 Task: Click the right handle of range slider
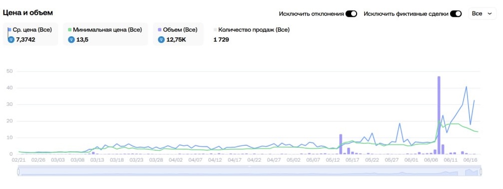point(481,172)
